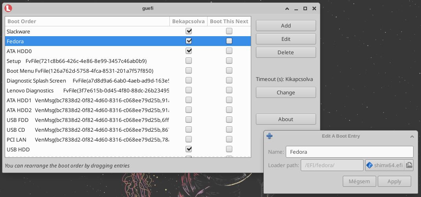421x197 pixels.
Task: Select the Boot Menu FvFile entry
Action: 128,71
